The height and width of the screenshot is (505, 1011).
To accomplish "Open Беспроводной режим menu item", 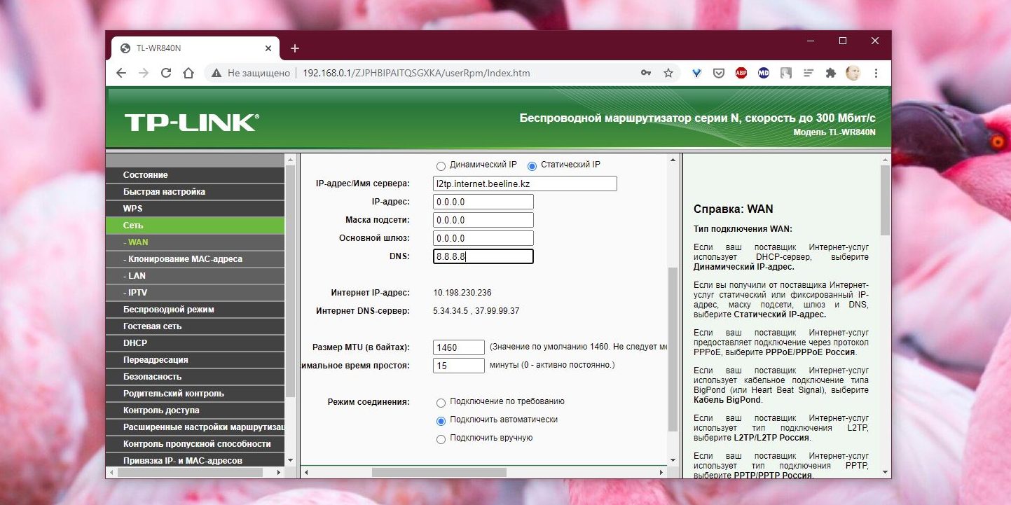I will click(x=195, y=310).
